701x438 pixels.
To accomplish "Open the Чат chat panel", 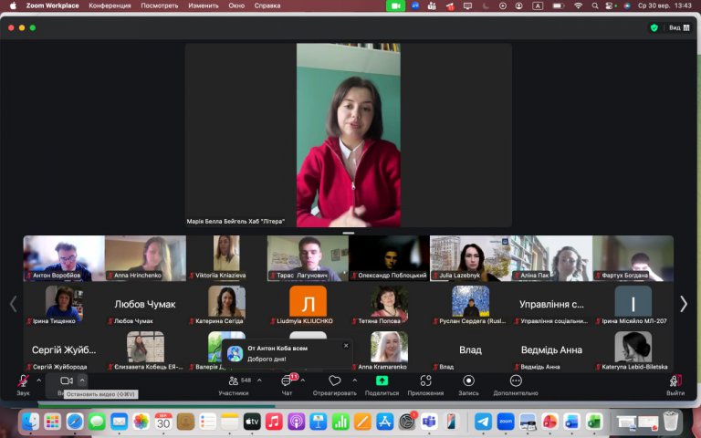I will coord(287,385).
